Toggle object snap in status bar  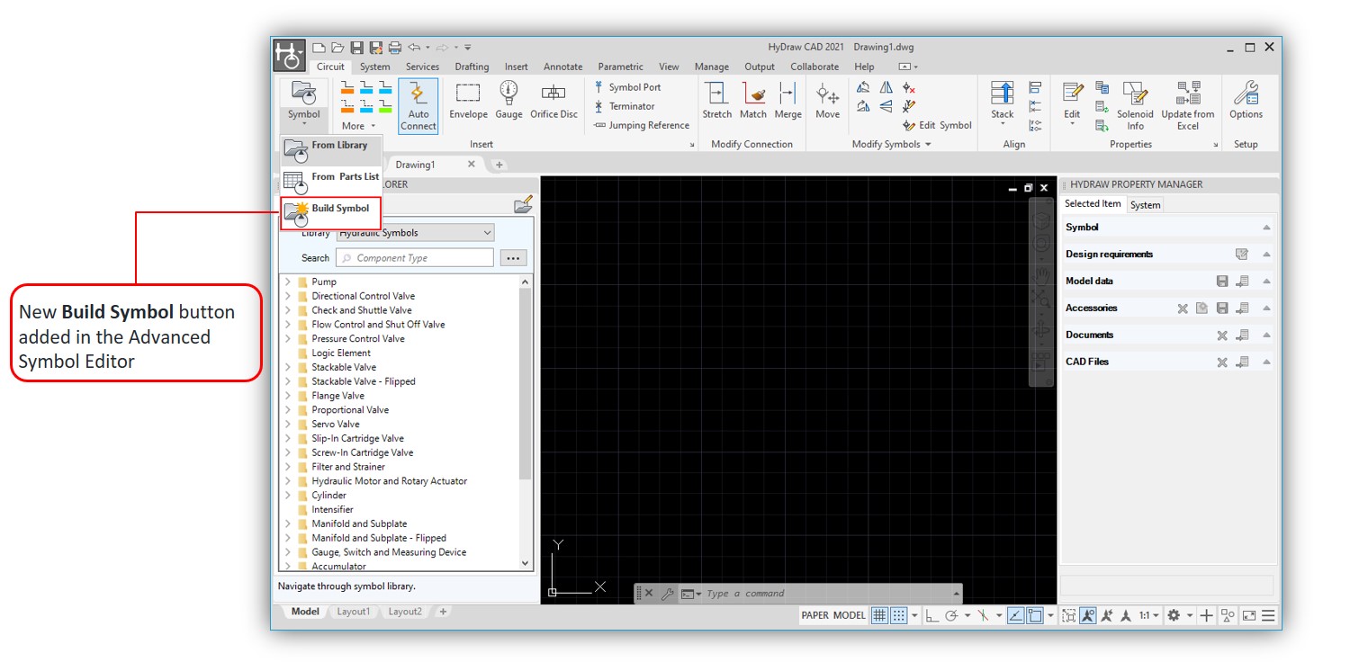(1035, 615)
